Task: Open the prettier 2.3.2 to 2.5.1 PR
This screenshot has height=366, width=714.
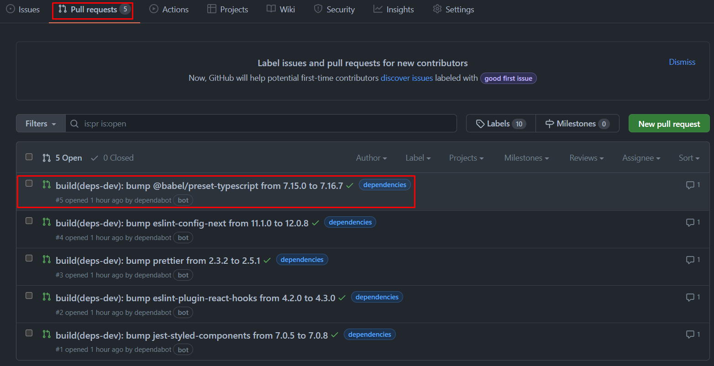Action: tap(158, 261)
